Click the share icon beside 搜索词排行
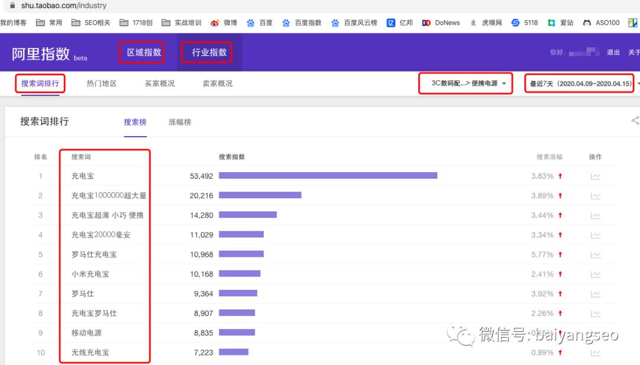 tap(635, 120)
